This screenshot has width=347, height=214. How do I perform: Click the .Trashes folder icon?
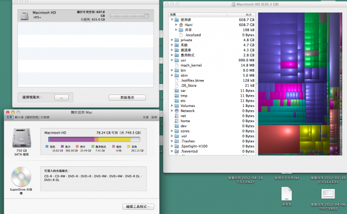tap(177, 141)
